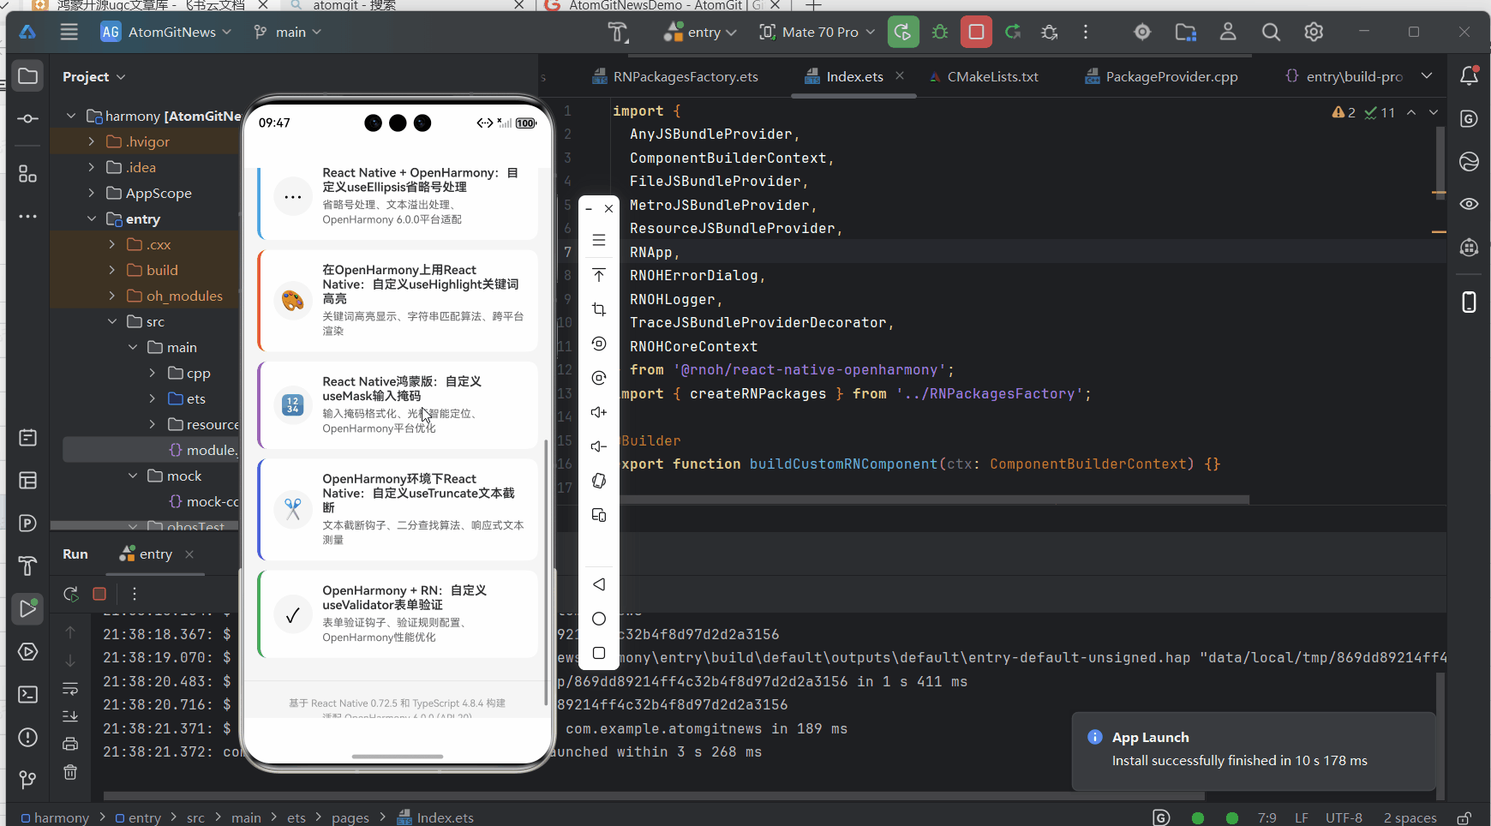The width and height of the screenshot is (1491, 826).
Task: Expand the .hvigor folder
Action: pyautogui.click(x=91, y=141)
